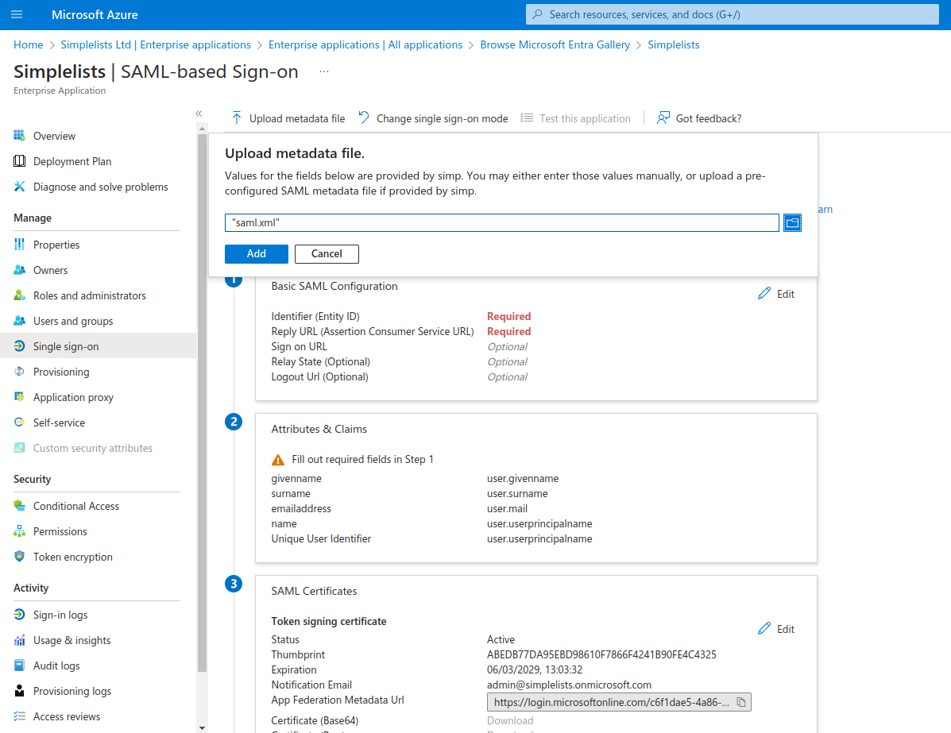
Task: Copy the App Federation Metadata Url
Action: tap(741, 702)
